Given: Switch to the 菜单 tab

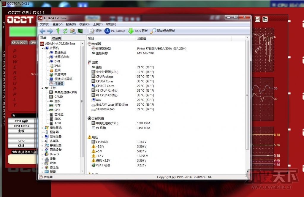Looking at the screenshot, I should [43, 38].
